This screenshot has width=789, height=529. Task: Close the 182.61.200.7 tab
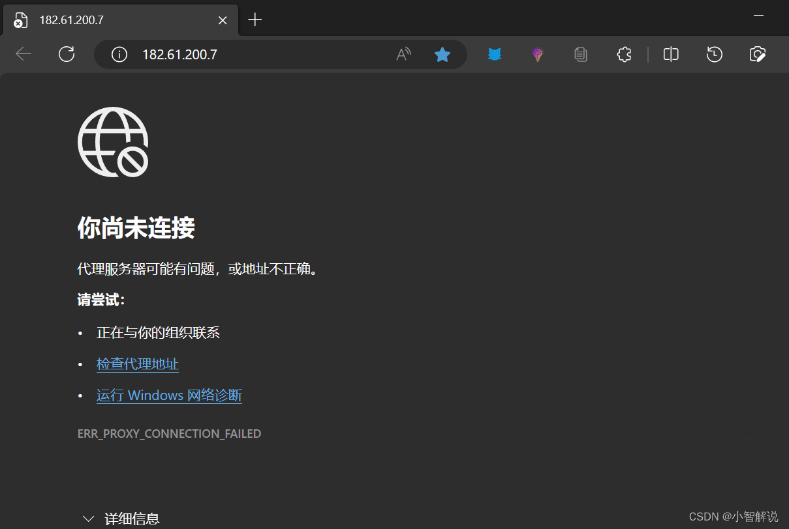[223, 20]
